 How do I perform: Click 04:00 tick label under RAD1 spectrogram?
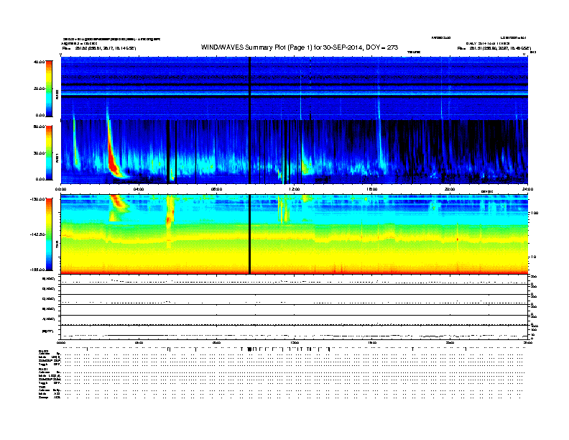tap(139, 189)
